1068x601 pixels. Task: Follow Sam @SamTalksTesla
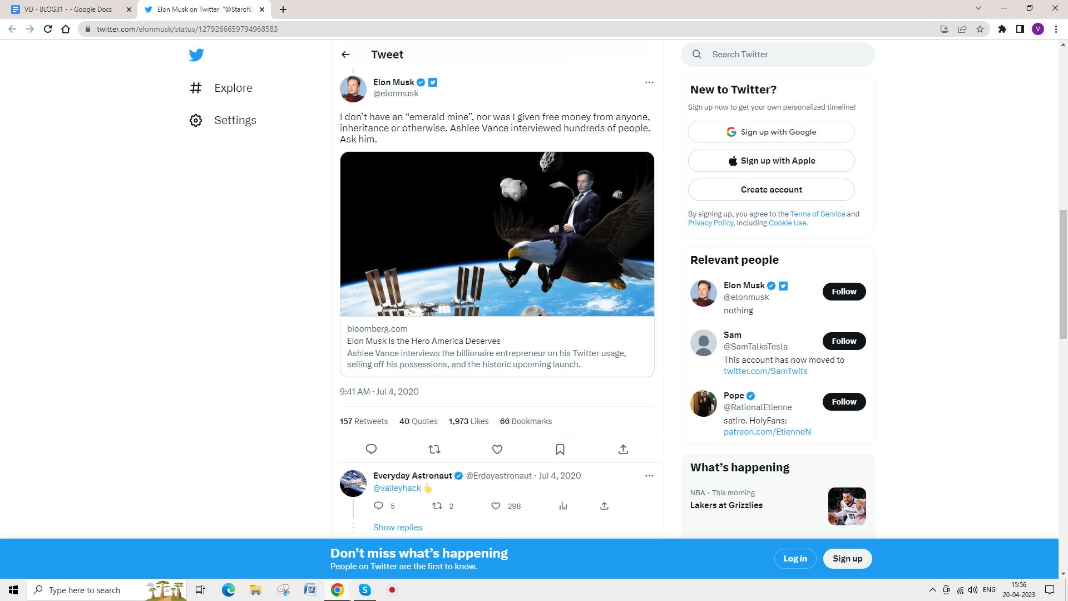(x=844, y=341)
